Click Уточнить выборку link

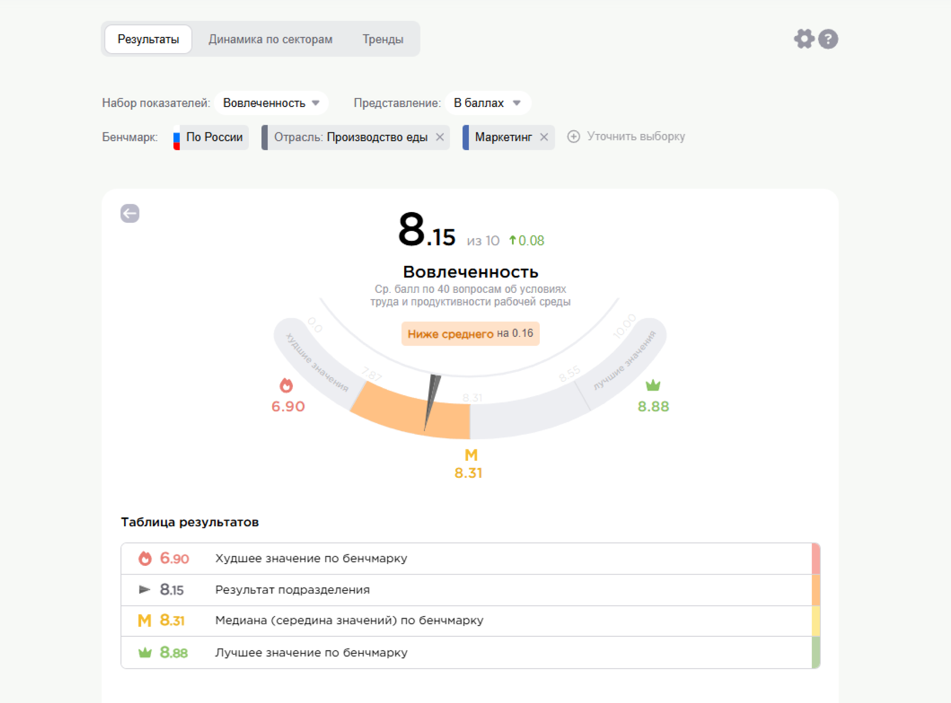(636, 136)
